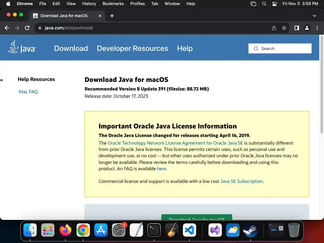Launch Steam from the Dock
This screenshot has width=324, height=243.
click(x=251, y=230)
